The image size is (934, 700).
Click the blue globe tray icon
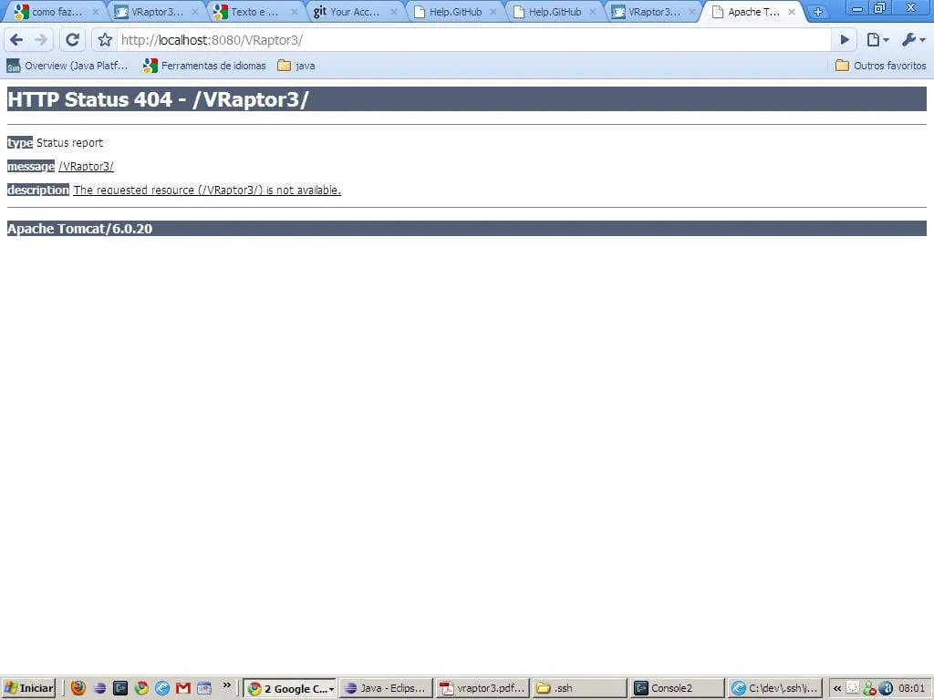[886, 688]
